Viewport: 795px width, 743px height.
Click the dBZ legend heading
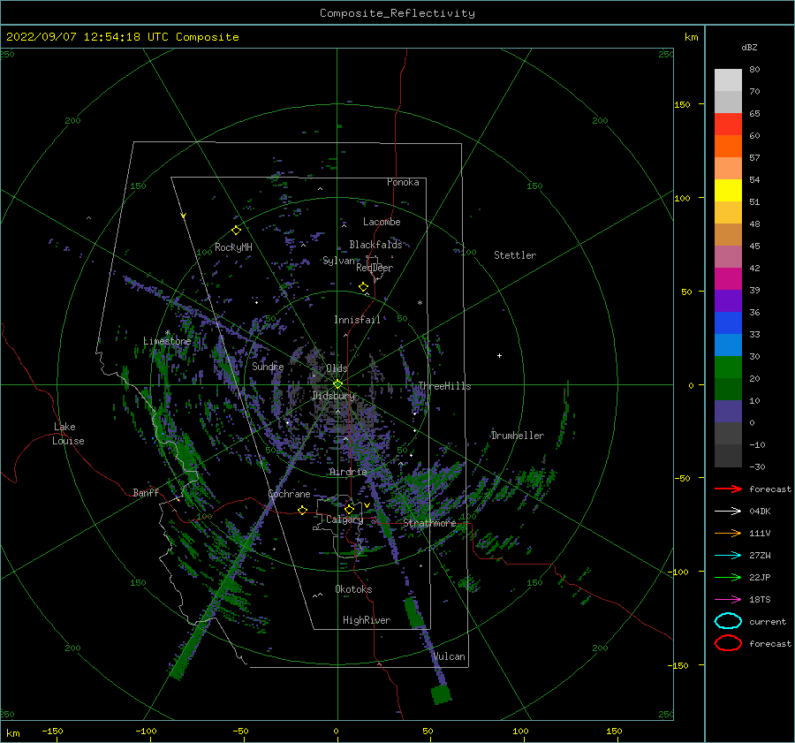coord(749,47)
